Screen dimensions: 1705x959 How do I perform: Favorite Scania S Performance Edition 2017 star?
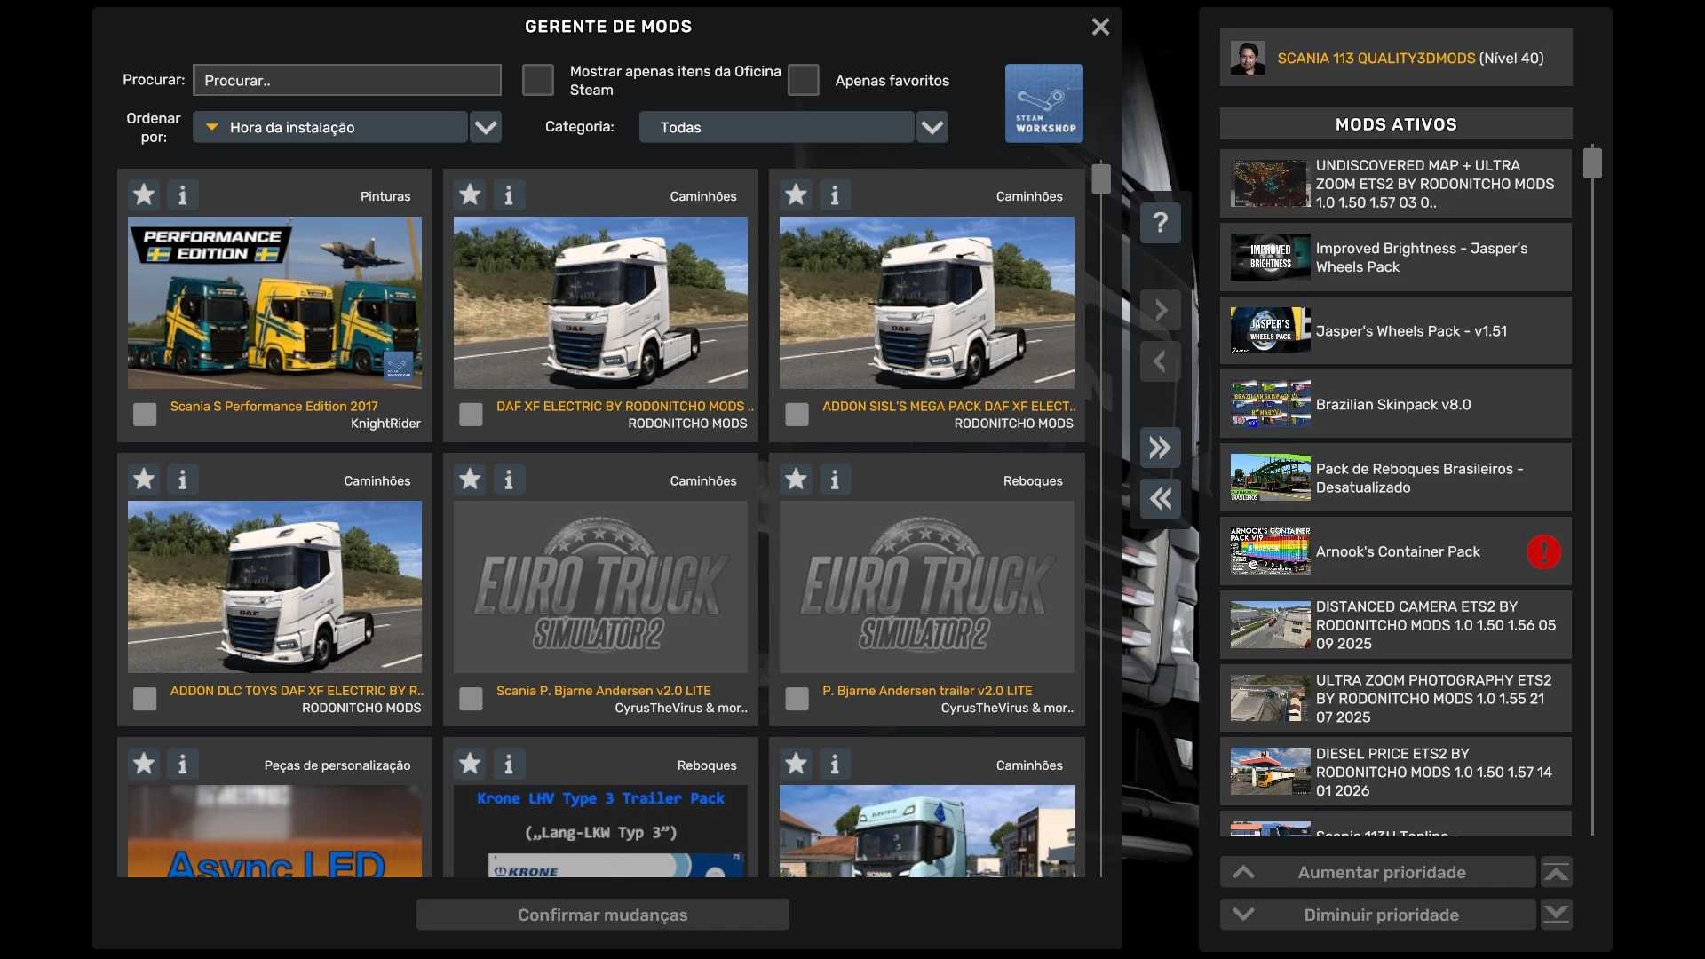click(x=144, y=194)
